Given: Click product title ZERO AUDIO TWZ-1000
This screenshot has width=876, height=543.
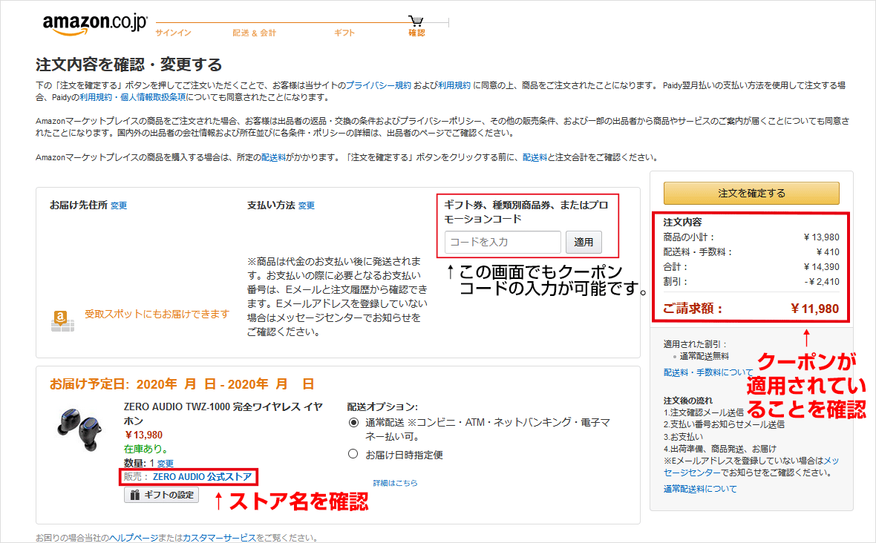Looking at the screenshot, I should [223, 413].
